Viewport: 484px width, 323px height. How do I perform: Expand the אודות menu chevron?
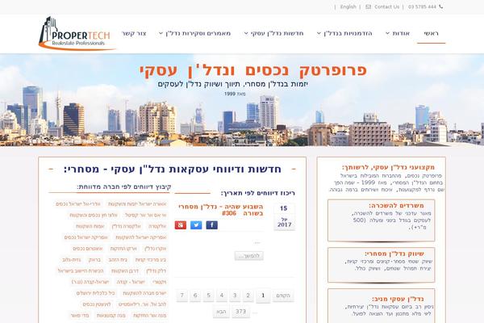(x=387, y=33)
